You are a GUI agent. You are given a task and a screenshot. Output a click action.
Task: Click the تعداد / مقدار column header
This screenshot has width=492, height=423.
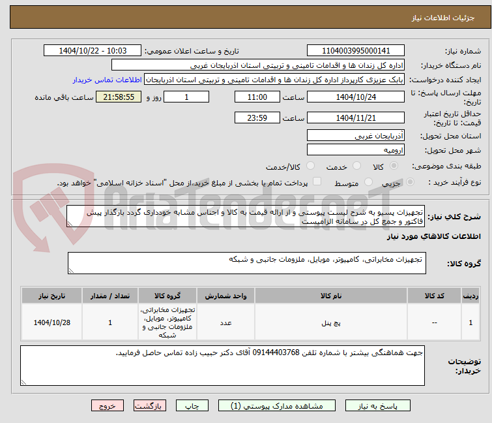point(110,296)
